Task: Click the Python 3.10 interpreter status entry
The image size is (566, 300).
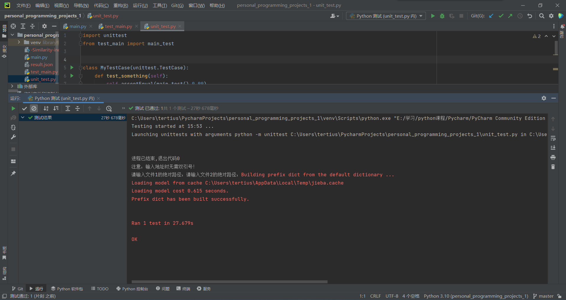Action: pyautogui.click(x=476, y=296)
